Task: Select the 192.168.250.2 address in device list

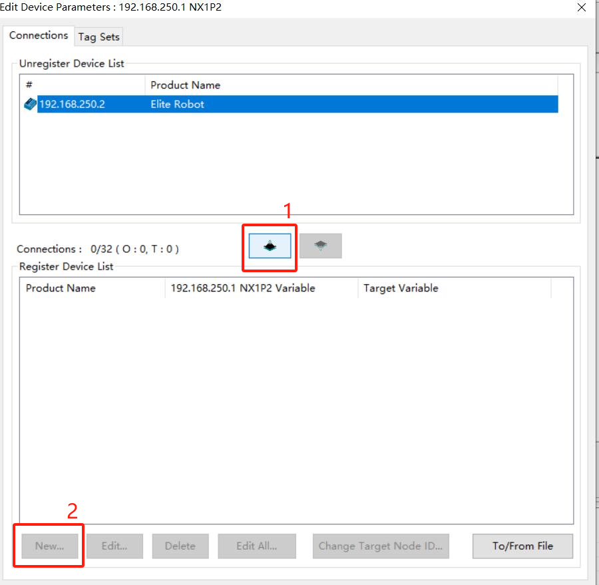Action: [x=72, y=104]
